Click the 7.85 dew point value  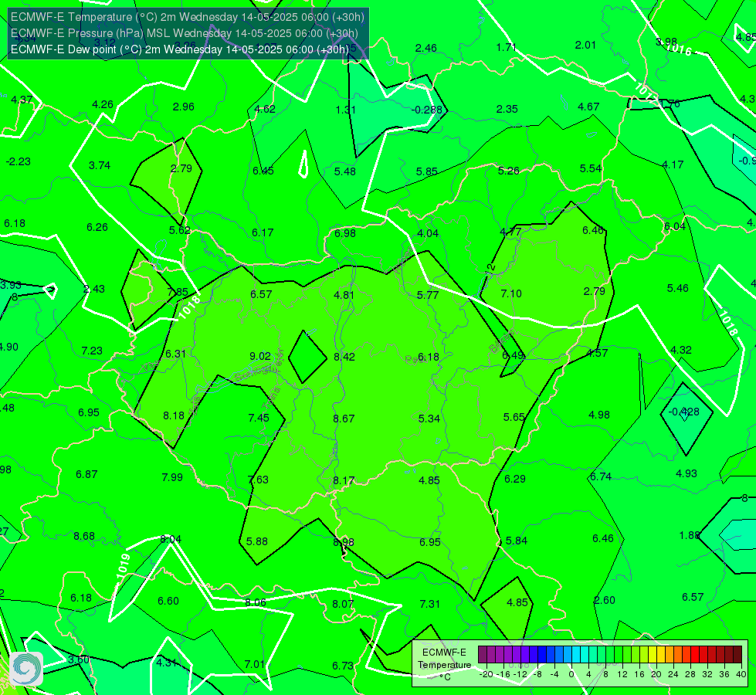(x=178, y=292)
